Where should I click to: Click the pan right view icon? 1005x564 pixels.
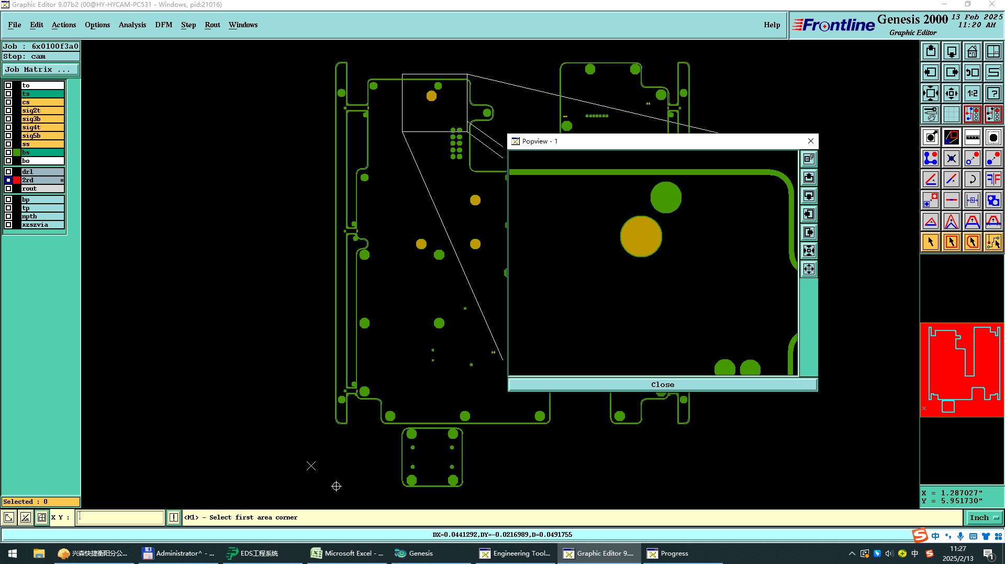(952, 72)
